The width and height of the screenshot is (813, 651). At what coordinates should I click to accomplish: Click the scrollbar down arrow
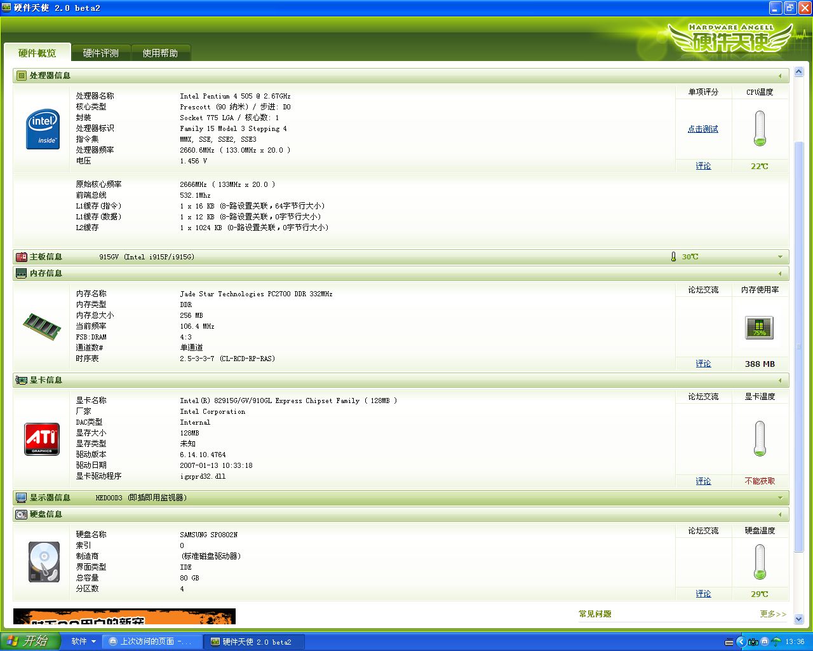800,619
